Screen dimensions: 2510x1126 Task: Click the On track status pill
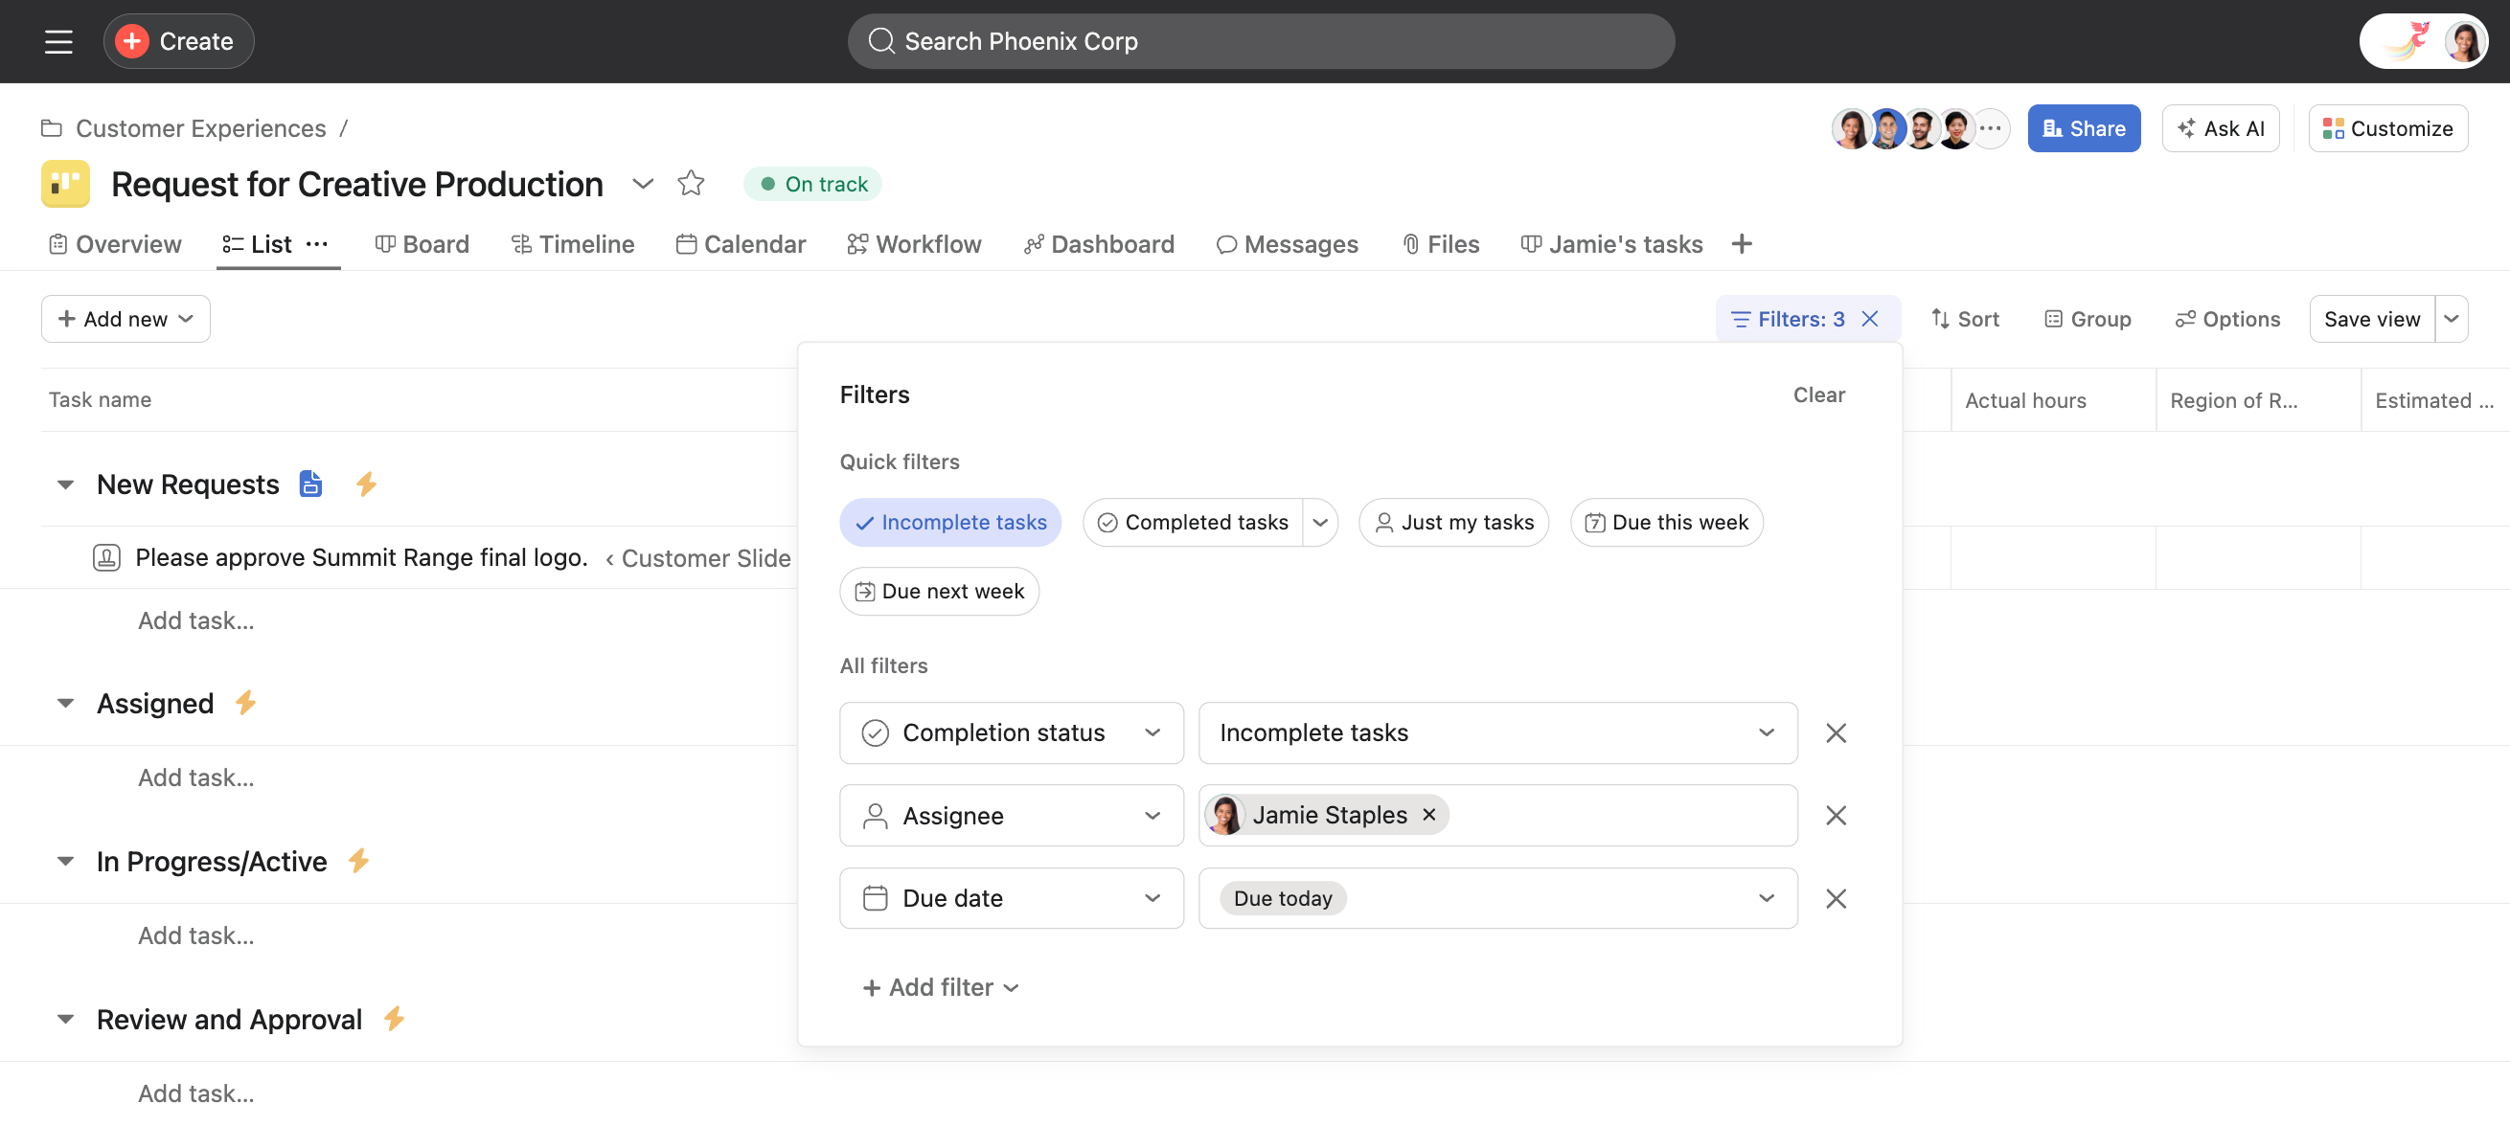coord(812,183)
